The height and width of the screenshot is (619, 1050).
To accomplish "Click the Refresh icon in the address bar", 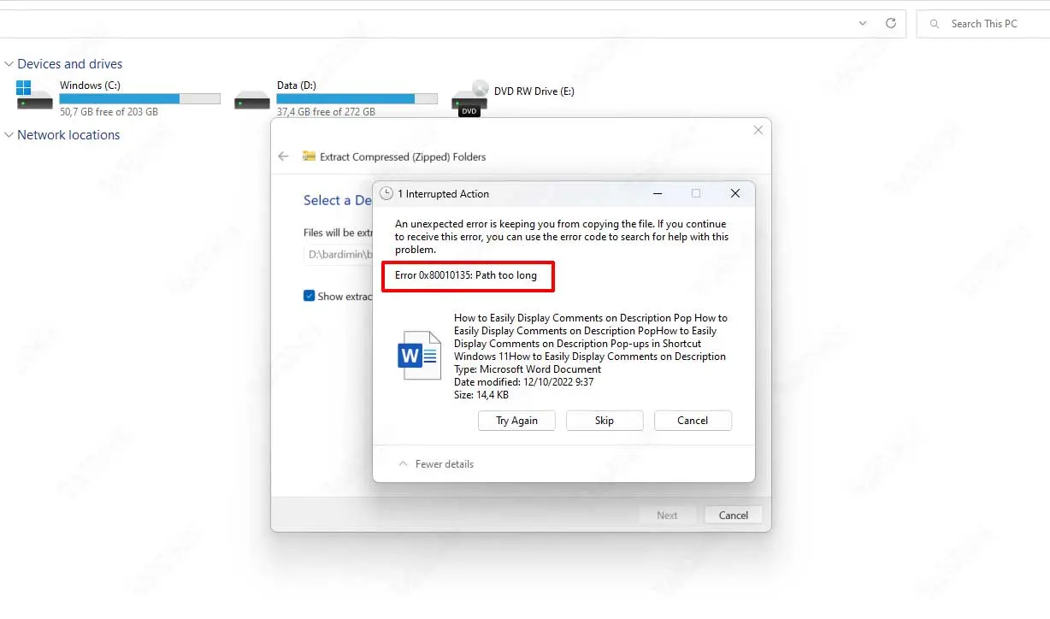I will (890, 24).
